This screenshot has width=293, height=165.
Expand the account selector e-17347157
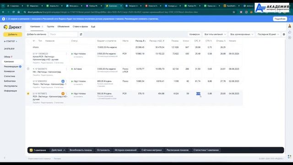click(x=11, y=41)
